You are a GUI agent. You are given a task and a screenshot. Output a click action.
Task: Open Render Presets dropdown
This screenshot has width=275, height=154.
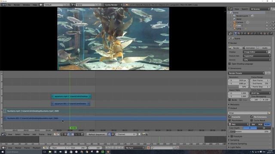(x=246, y=73)
